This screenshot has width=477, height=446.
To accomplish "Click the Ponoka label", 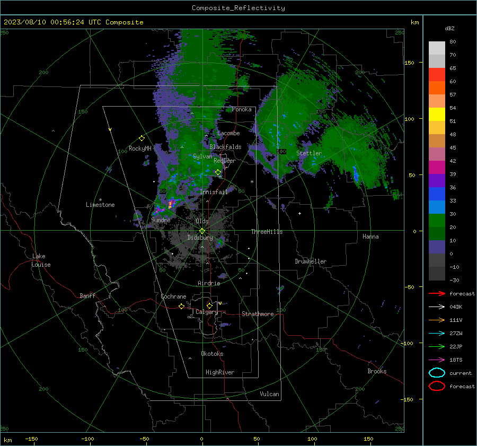I will click(x=242, y=109).
